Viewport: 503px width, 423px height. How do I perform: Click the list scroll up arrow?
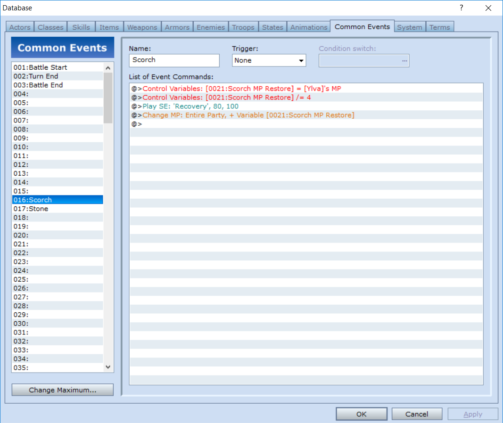108,68
